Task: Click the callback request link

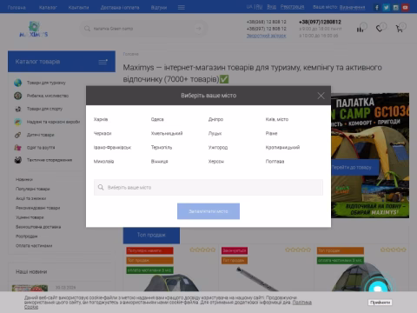Action: (x=266, y=36)
